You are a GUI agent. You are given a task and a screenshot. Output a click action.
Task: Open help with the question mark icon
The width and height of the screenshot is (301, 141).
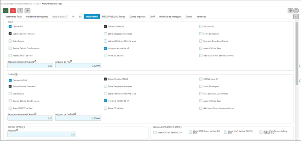pyautogui.click(x=20, y=11)
